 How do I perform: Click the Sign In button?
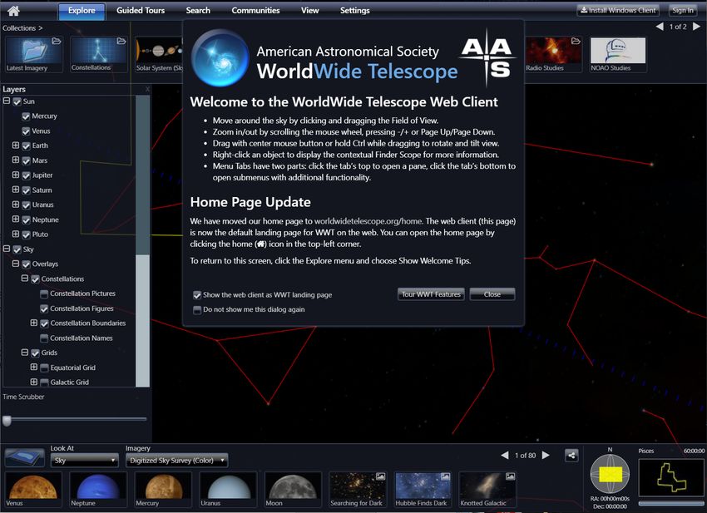tap(683, 10)
